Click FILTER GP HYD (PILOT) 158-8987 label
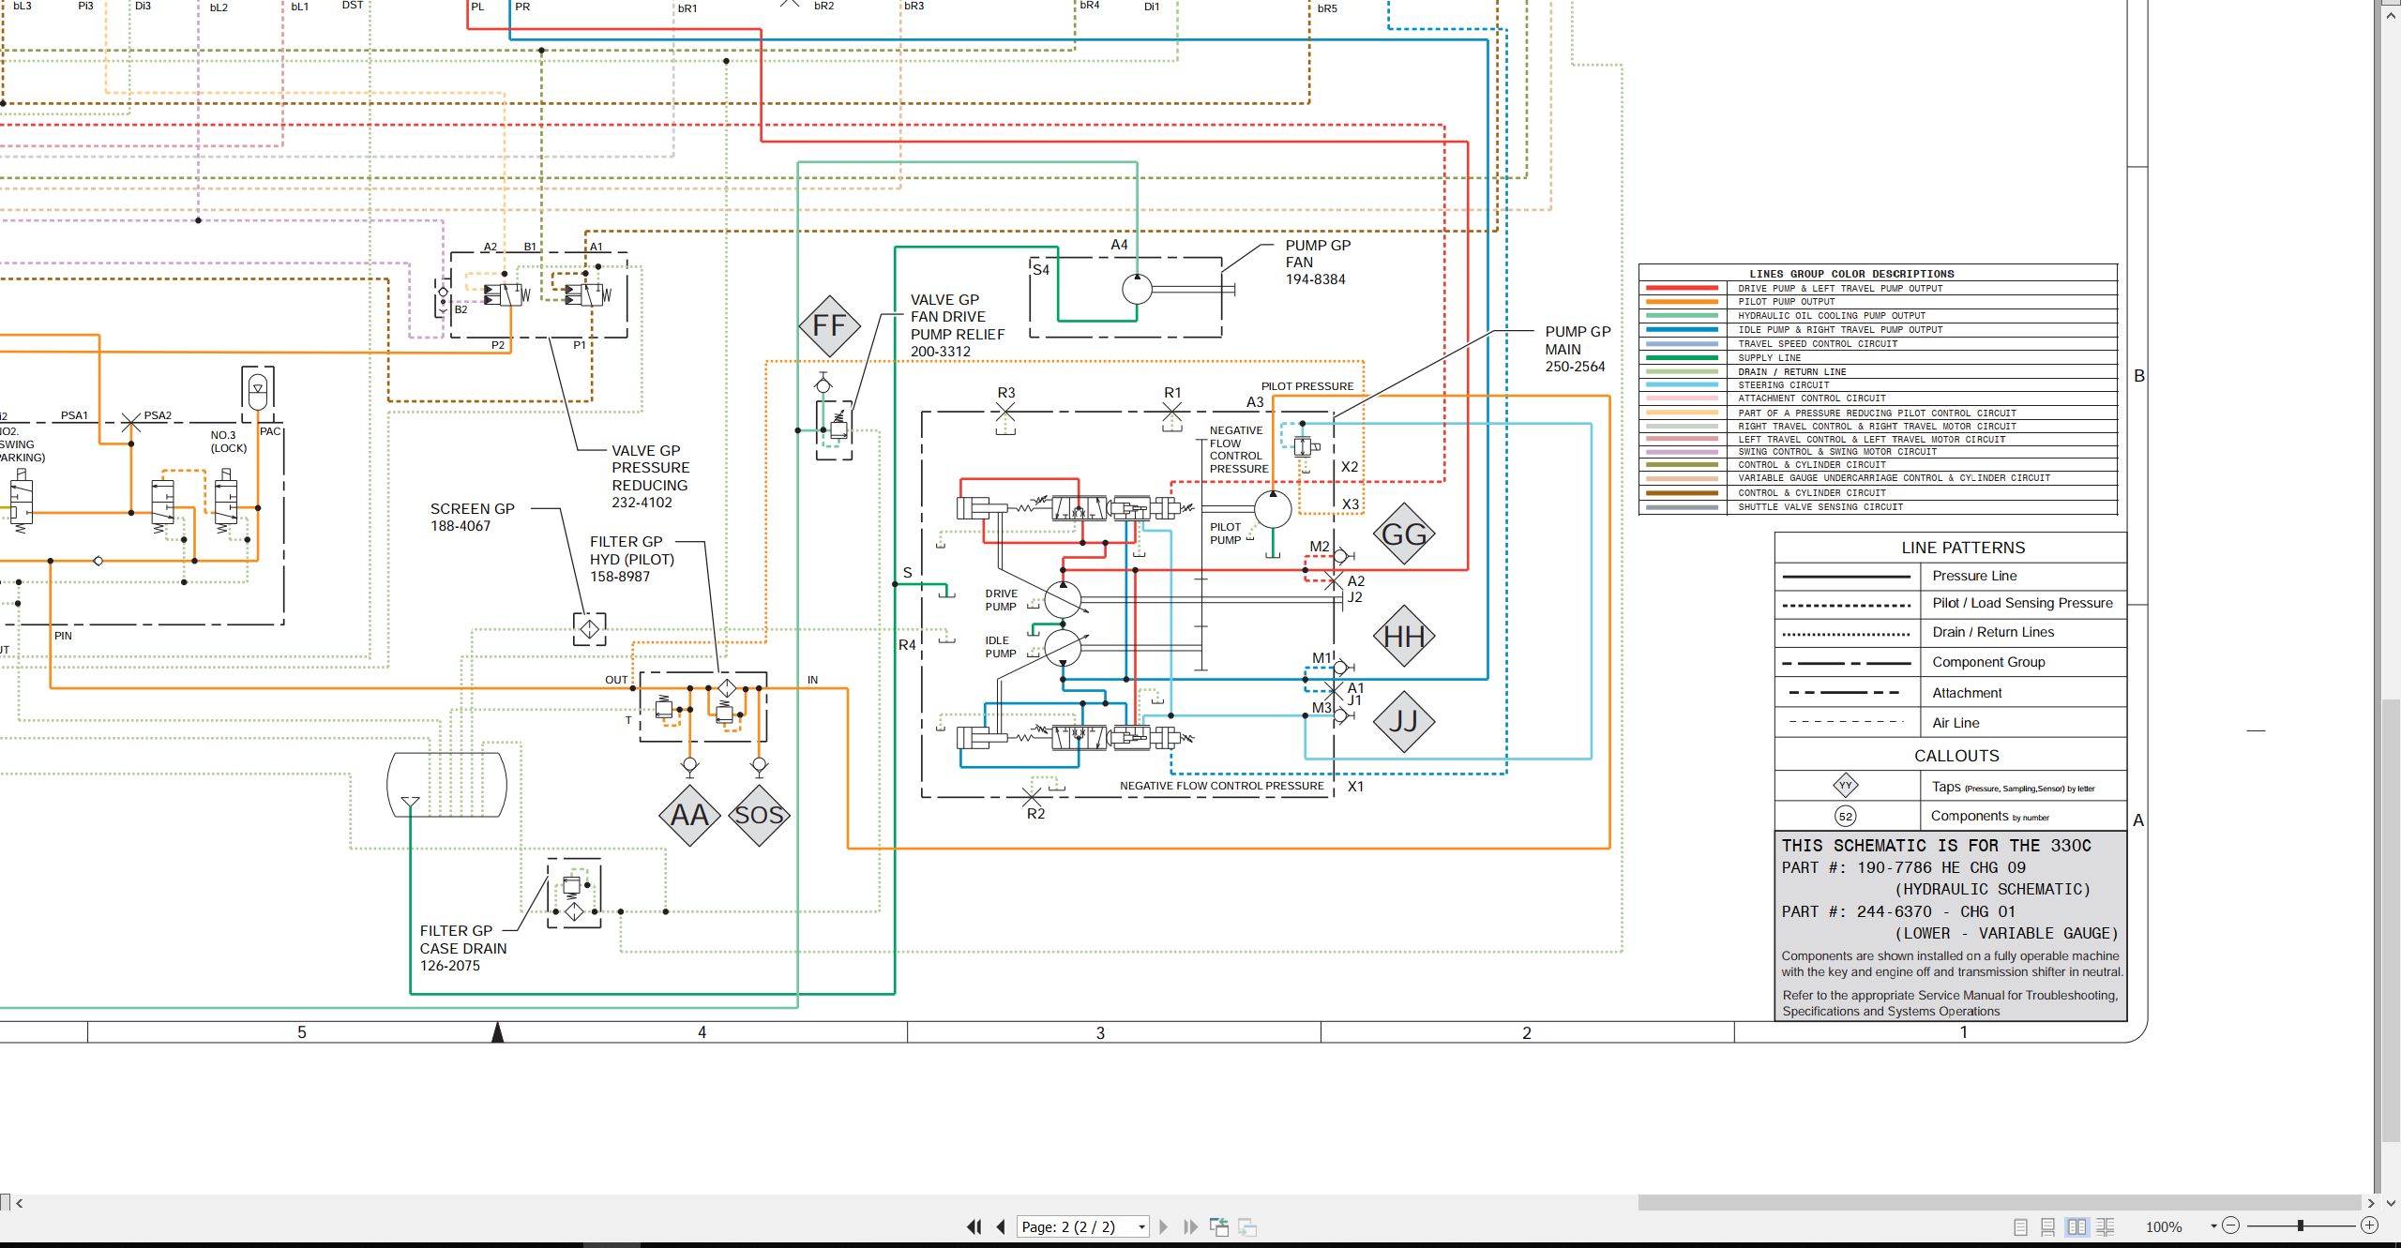The image size is (2401, 1248). point(631,559)
